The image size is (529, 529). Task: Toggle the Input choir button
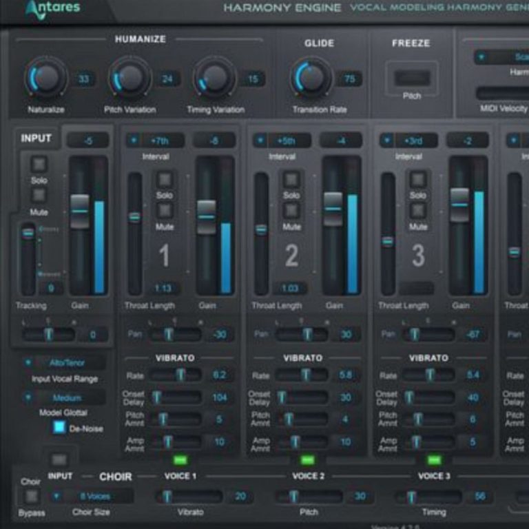(59, 459)
